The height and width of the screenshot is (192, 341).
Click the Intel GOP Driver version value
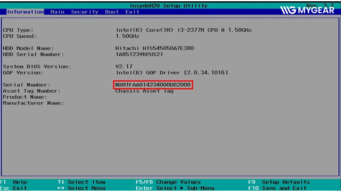tap(172, 73)
